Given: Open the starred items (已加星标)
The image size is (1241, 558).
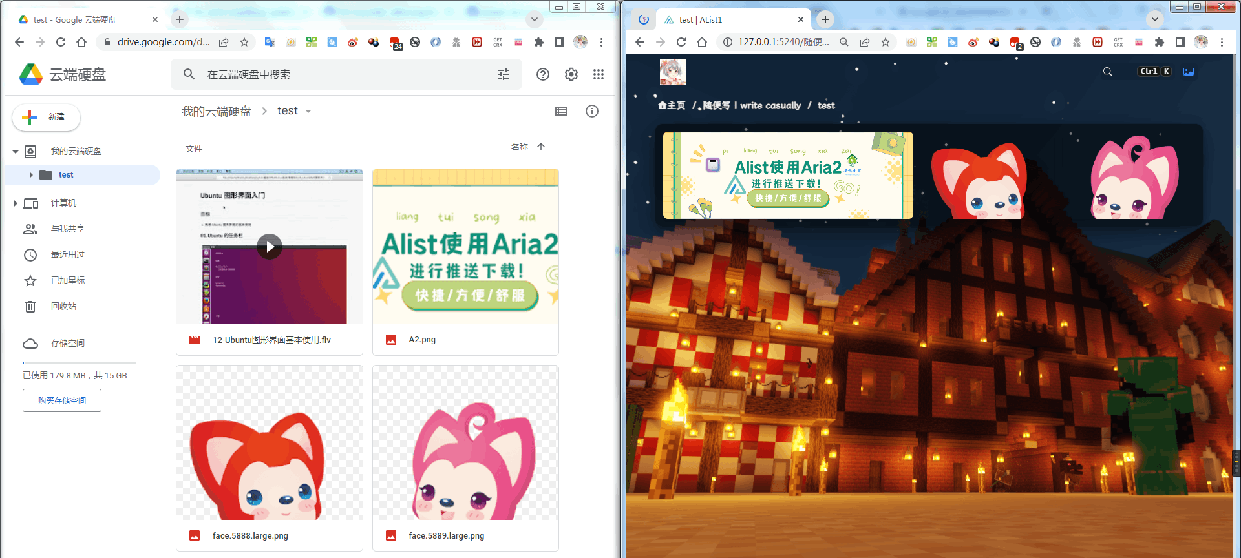Looking at the screenshot, I should [67, 280].
